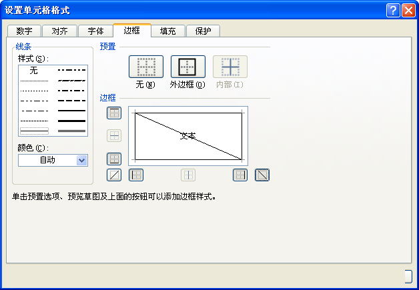Toggle the right border button
Viewport: 419px width, 290px height.
tap(240, 175)
